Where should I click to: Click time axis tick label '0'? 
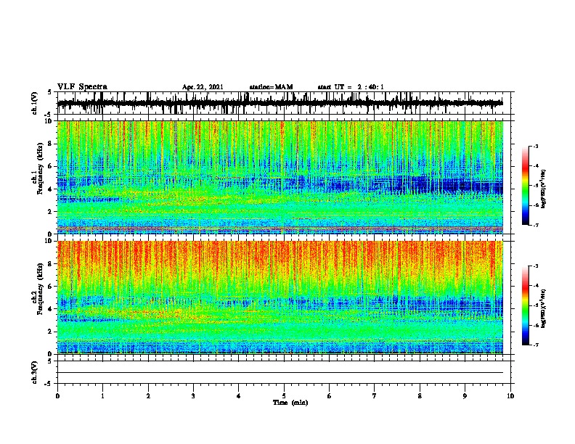[x=57, y=396]
